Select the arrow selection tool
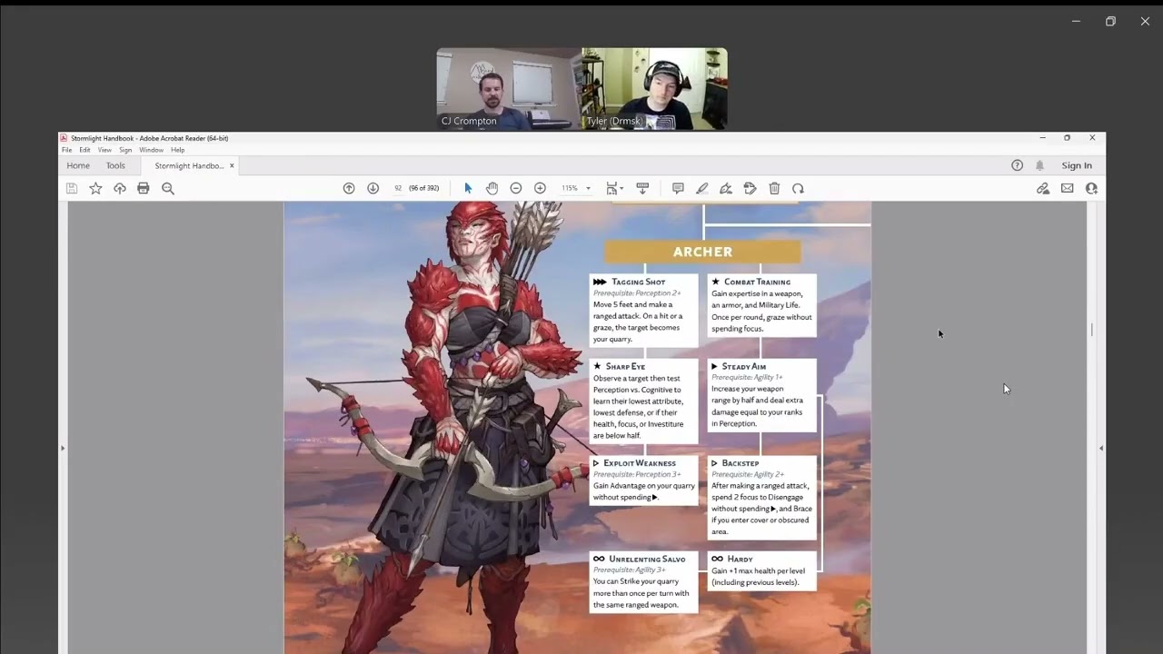The height and width of the screenshot is (654, 1163). [468, 188]
